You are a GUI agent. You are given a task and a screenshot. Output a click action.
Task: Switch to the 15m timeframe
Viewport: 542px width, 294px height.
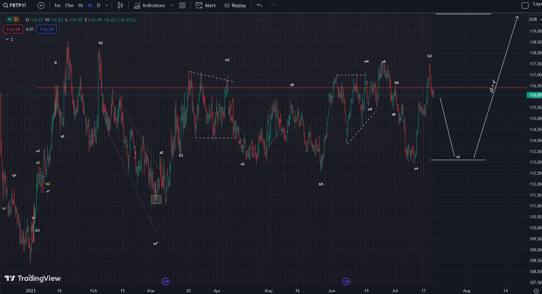coord(69,5)
